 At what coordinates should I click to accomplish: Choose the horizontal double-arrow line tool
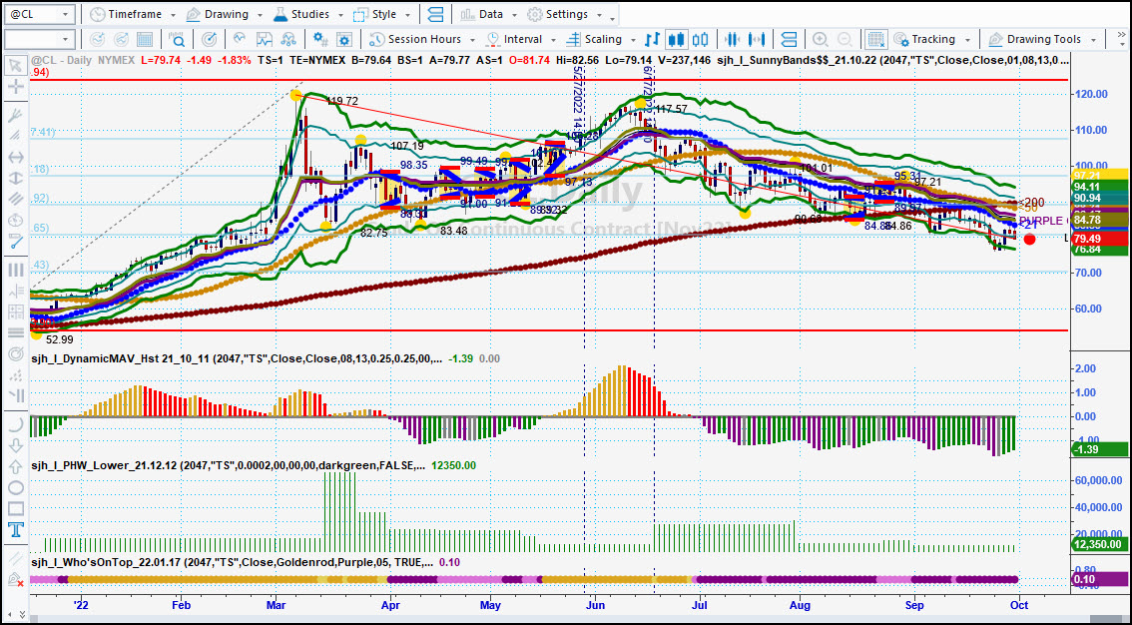click(x=14, y=158)
